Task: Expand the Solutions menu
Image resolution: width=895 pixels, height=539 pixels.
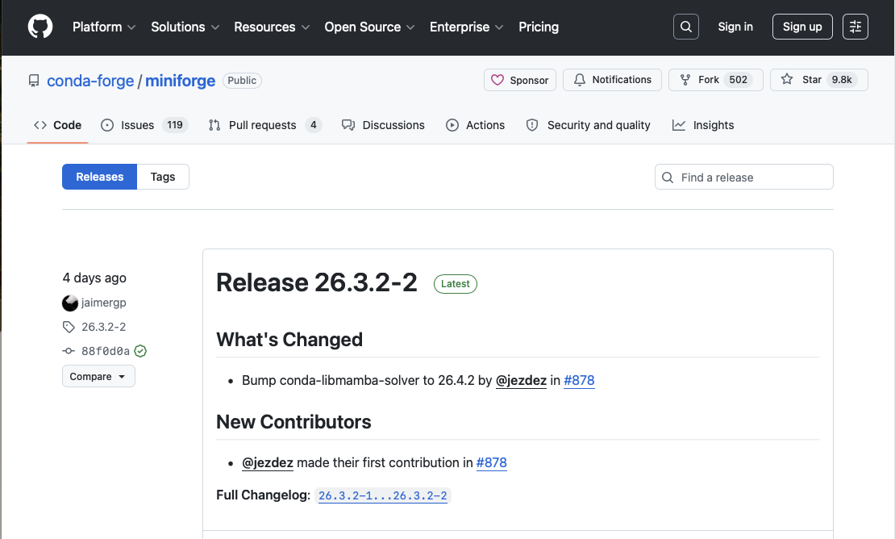Action: (185, 27)
